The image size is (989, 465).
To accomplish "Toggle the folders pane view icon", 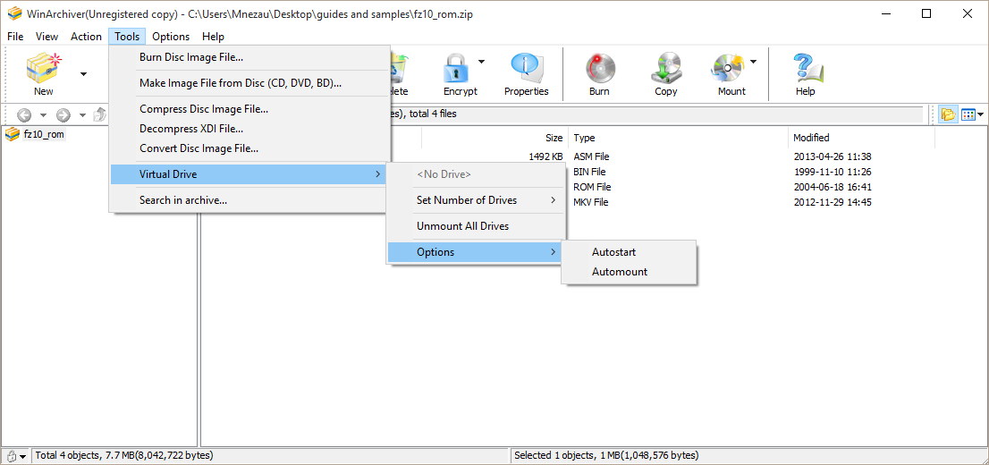I will 947,114.
